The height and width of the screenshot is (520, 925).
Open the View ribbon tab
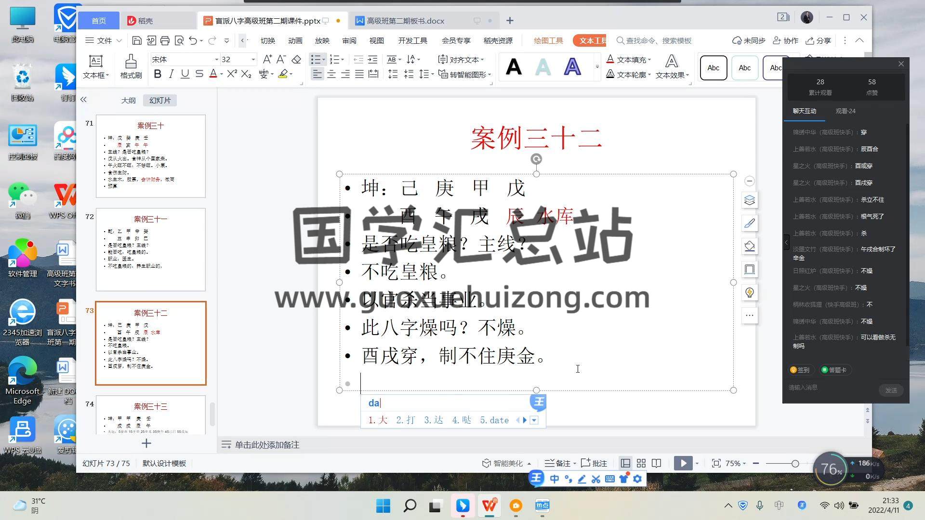click(x=376, y=40)
